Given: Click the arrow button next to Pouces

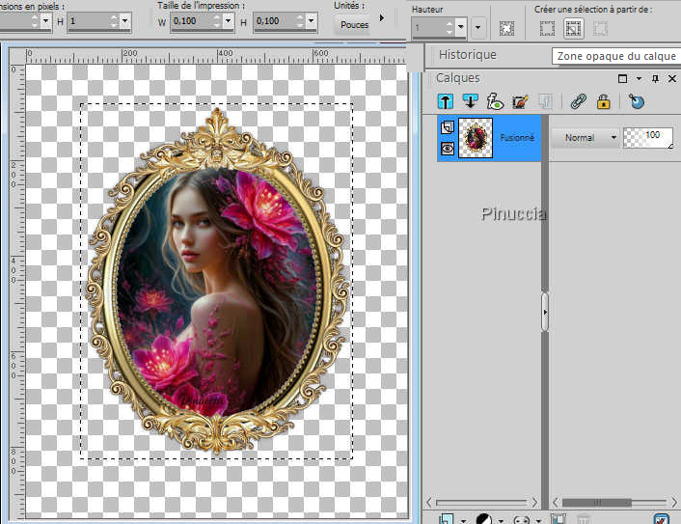Looking at the screenshot, I should (383, 18).
